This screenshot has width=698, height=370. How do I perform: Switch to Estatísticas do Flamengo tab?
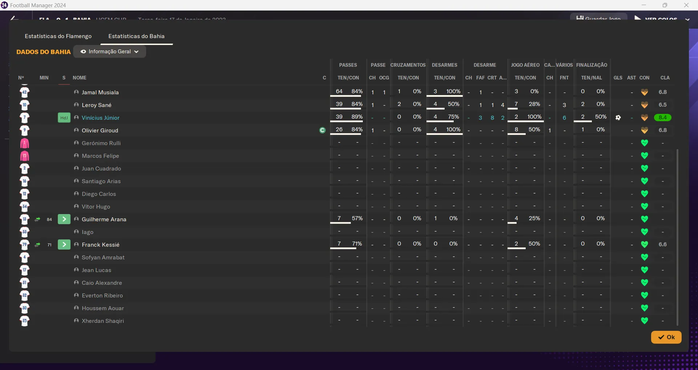click(x=58, y=36)
